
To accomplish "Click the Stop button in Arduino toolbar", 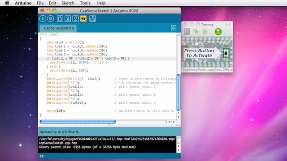I will point(51,19).
